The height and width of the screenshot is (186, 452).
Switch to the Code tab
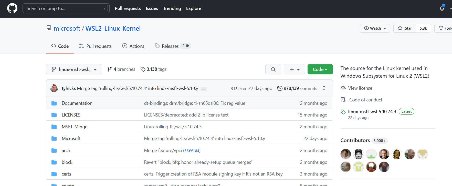(60, 46)
